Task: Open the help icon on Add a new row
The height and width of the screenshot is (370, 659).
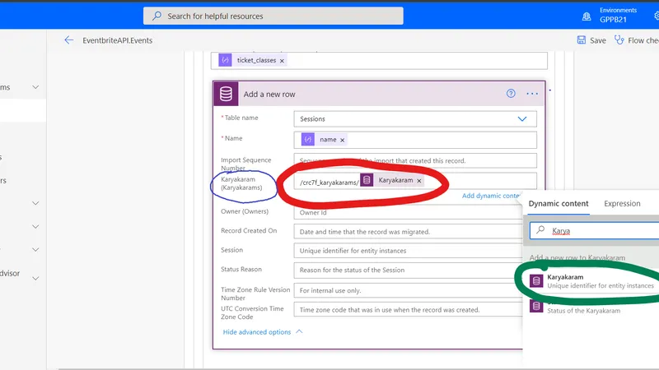Action: [x=511, y=94]
